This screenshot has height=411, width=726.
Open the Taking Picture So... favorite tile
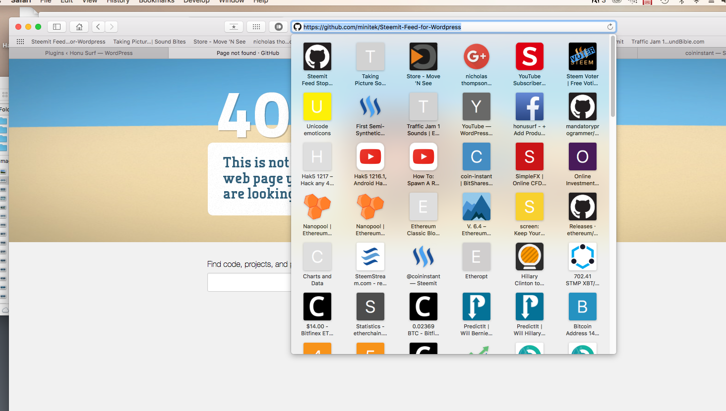click(370, 56)
